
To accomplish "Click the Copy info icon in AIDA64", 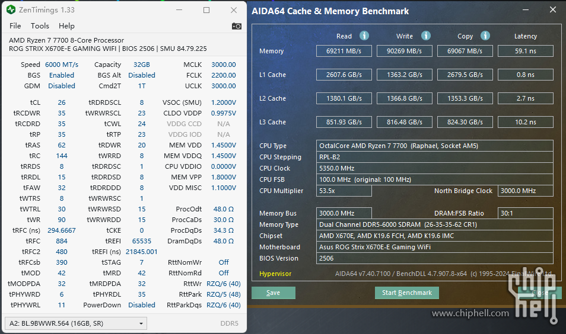I will click(x=485, y=36).
